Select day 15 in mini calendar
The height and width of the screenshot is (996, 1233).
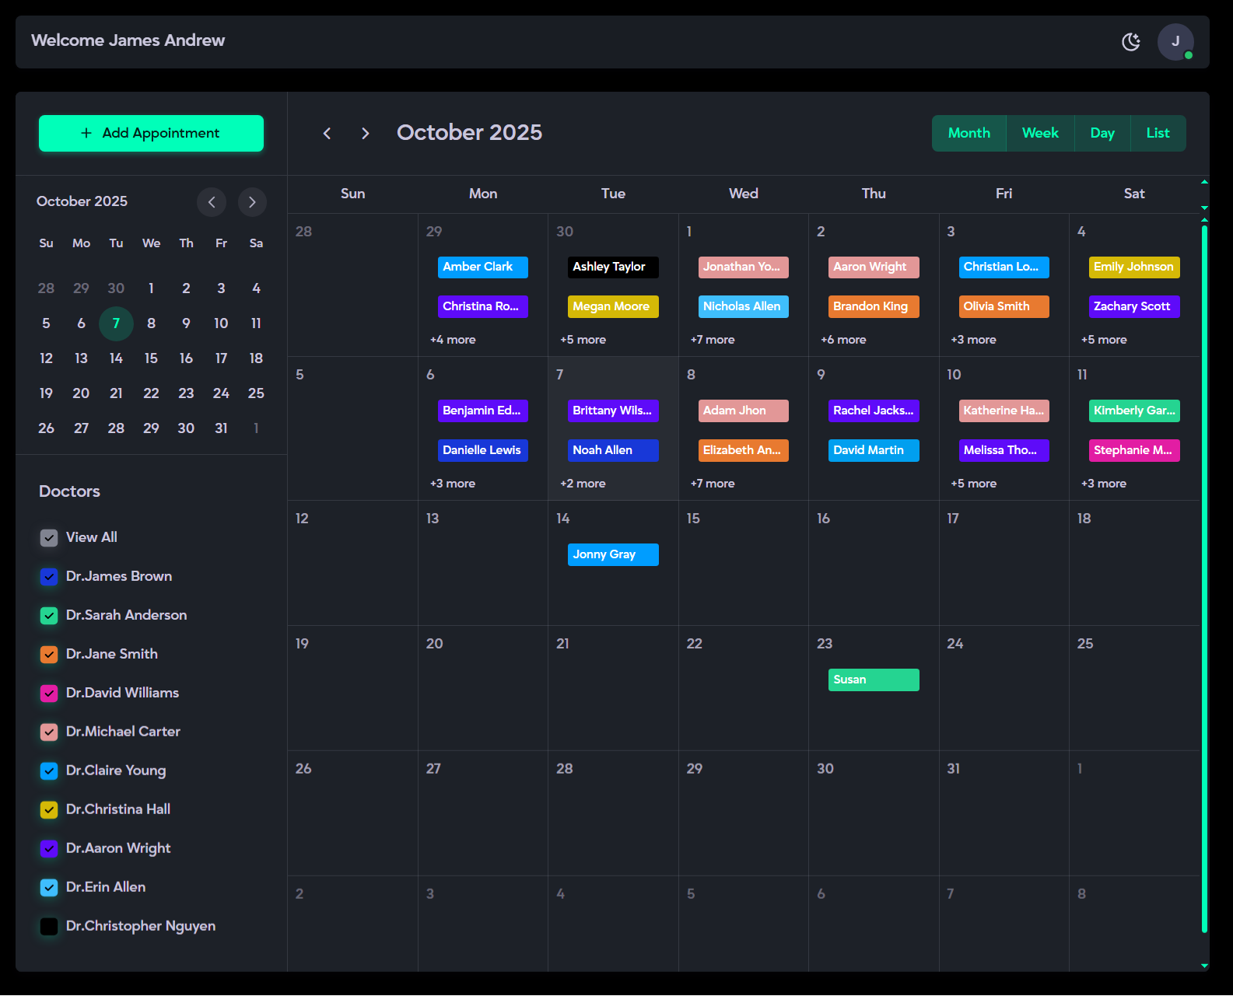click(x=151, y=358)
